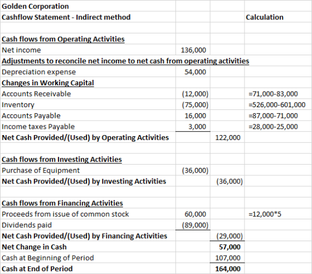Select 'Net Cash Provided/(Used) by Operating Activities'

(85, 138)
